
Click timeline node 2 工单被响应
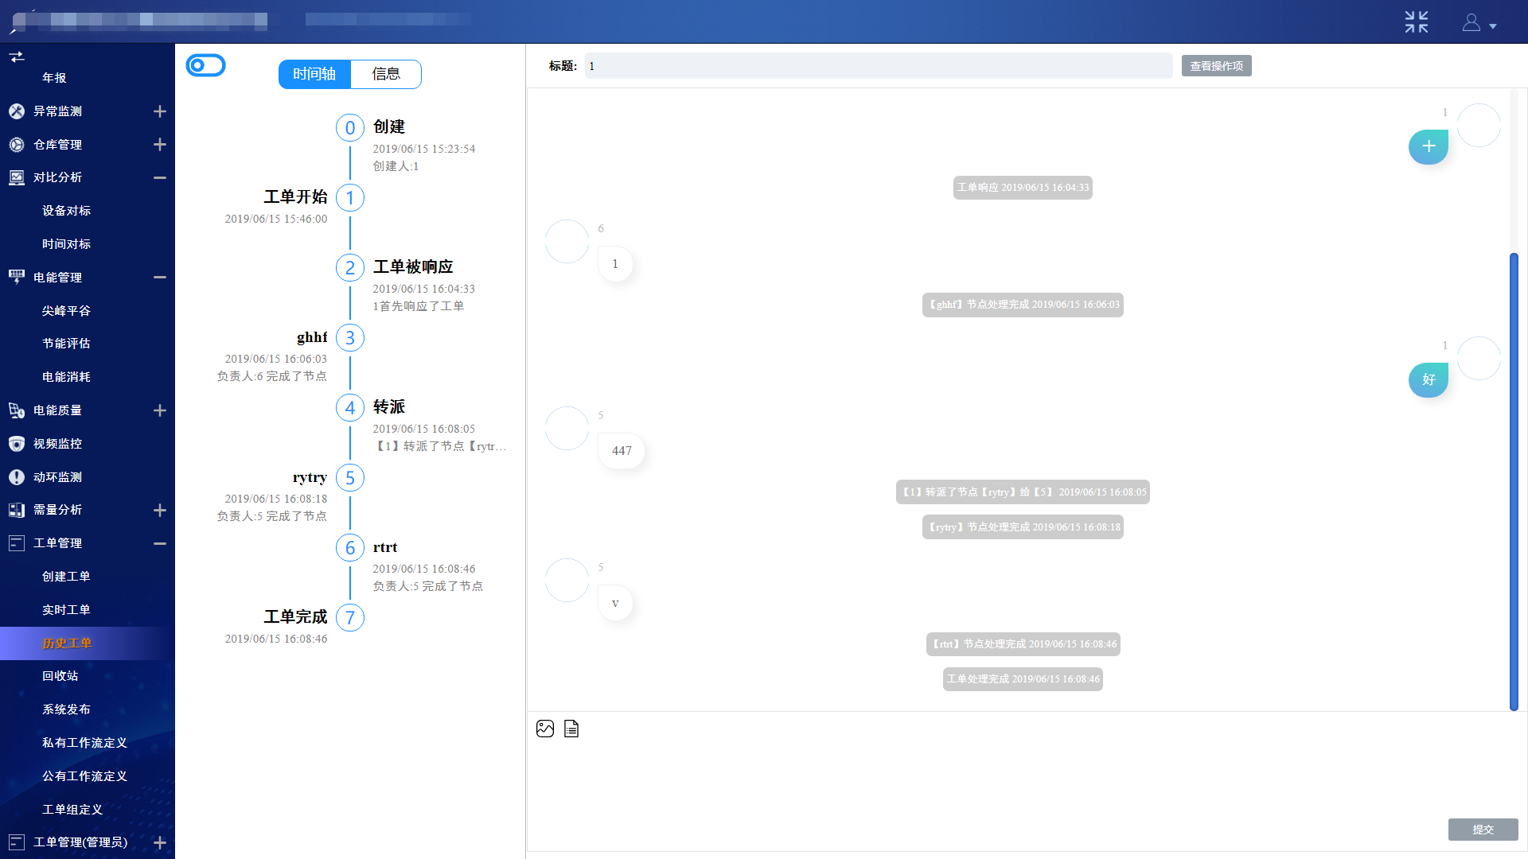[350, 268]
